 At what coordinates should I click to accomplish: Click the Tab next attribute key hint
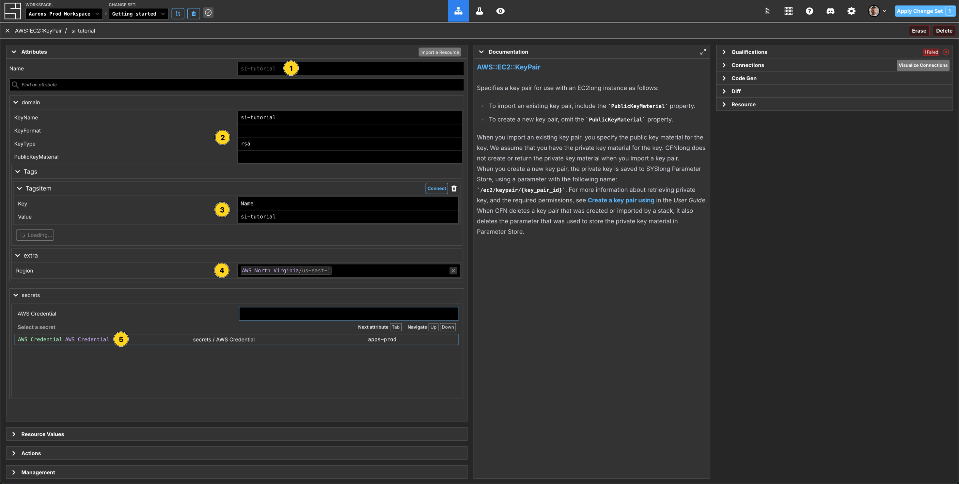(396, 327)
